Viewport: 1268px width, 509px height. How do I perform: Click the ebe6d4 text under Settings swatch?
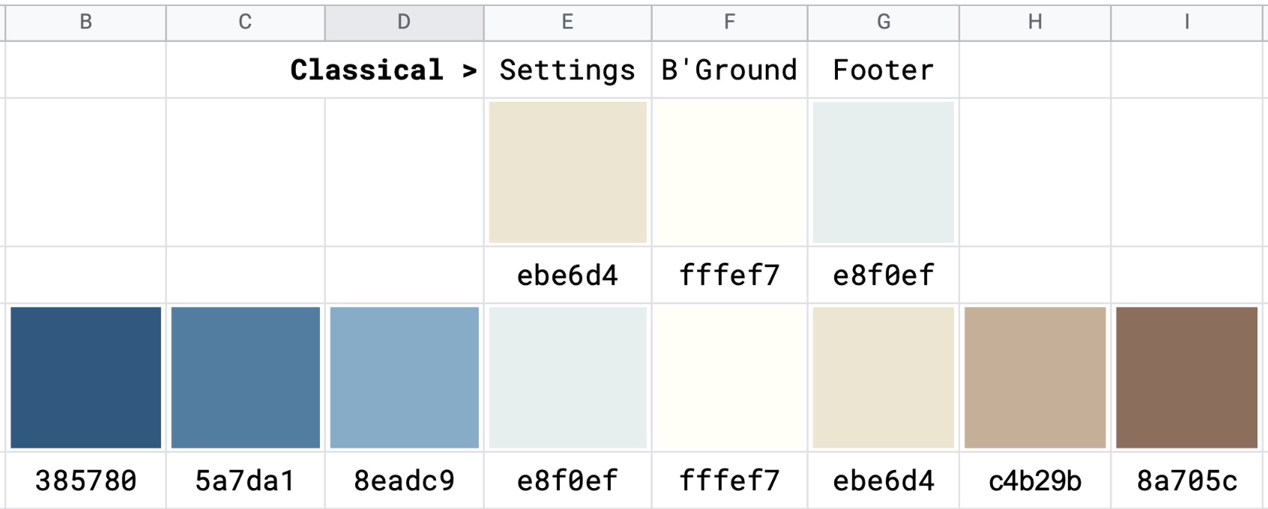tap(567, 275)
